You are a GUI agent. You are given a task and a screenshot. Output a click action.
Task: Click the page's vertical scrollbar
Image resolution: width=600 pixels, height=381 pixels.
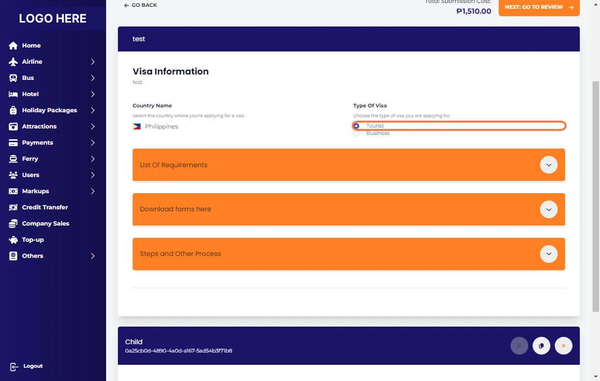point(596,196)
